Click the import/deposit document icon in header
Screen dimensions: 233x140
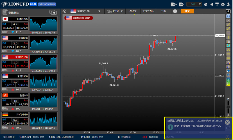point(182,4)
